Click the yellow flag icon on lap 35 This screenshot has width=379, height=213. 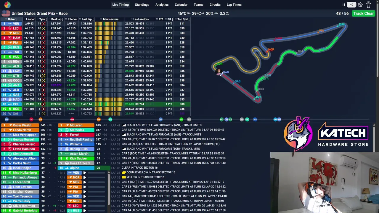point(124,177)
